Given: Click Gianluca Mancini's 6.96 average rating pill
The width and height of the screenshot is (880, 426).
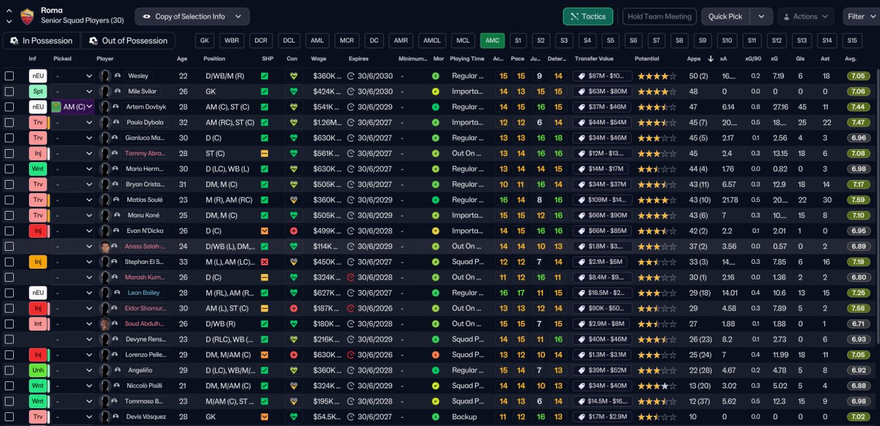Looking at the screenshot, I should pos(857,138).
